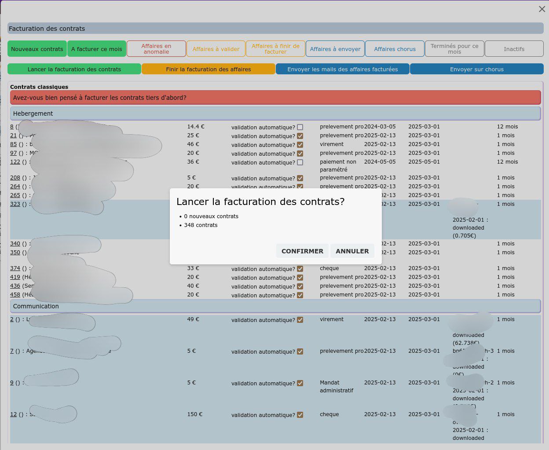The image size is (549, 450).
Task: Collapse the Hebergement section header
Action: 275,113
